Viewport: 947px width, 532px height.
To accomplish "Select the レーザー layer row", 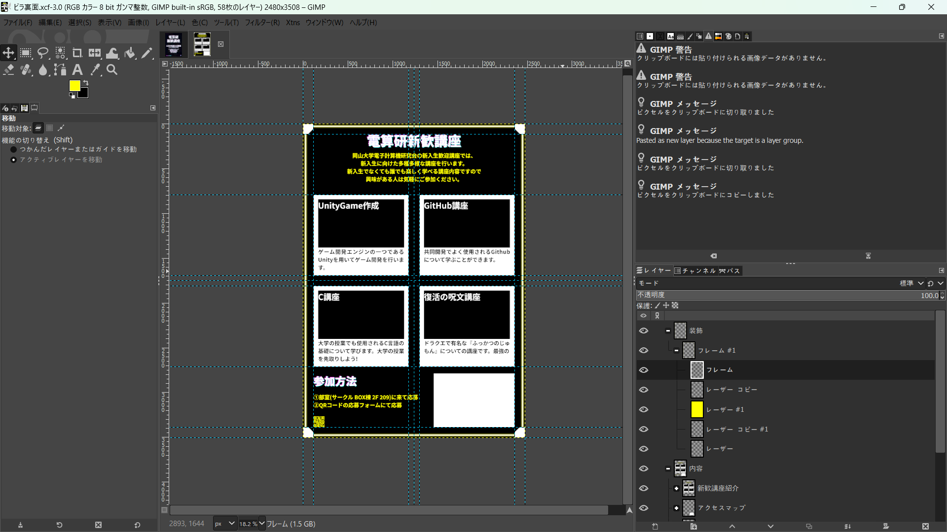I will pyautogui.click(x=785, y=449).
